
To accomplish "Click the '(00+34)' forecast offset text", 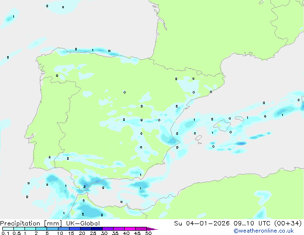I will tap(288, 223).
